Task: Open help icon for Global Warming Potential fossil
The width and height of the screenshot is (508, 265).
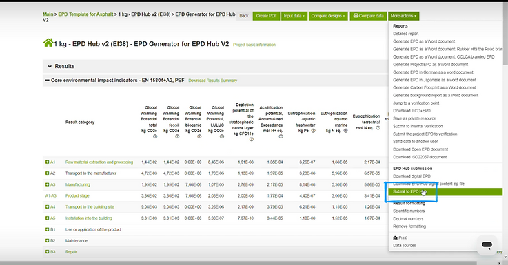Action: tap(177, 136)
